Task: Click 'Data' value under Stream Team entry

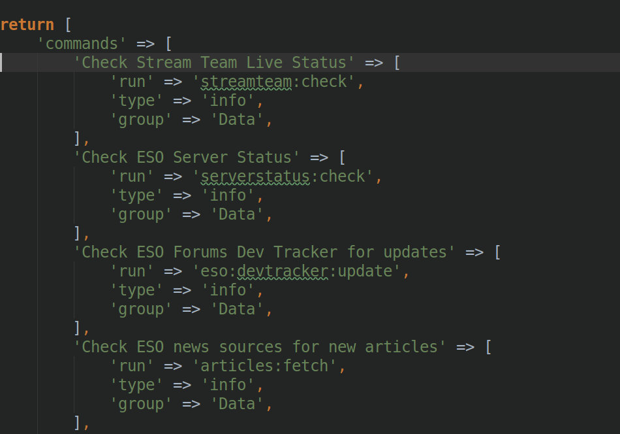Action: pyautogui.click(x=237, y=120)
